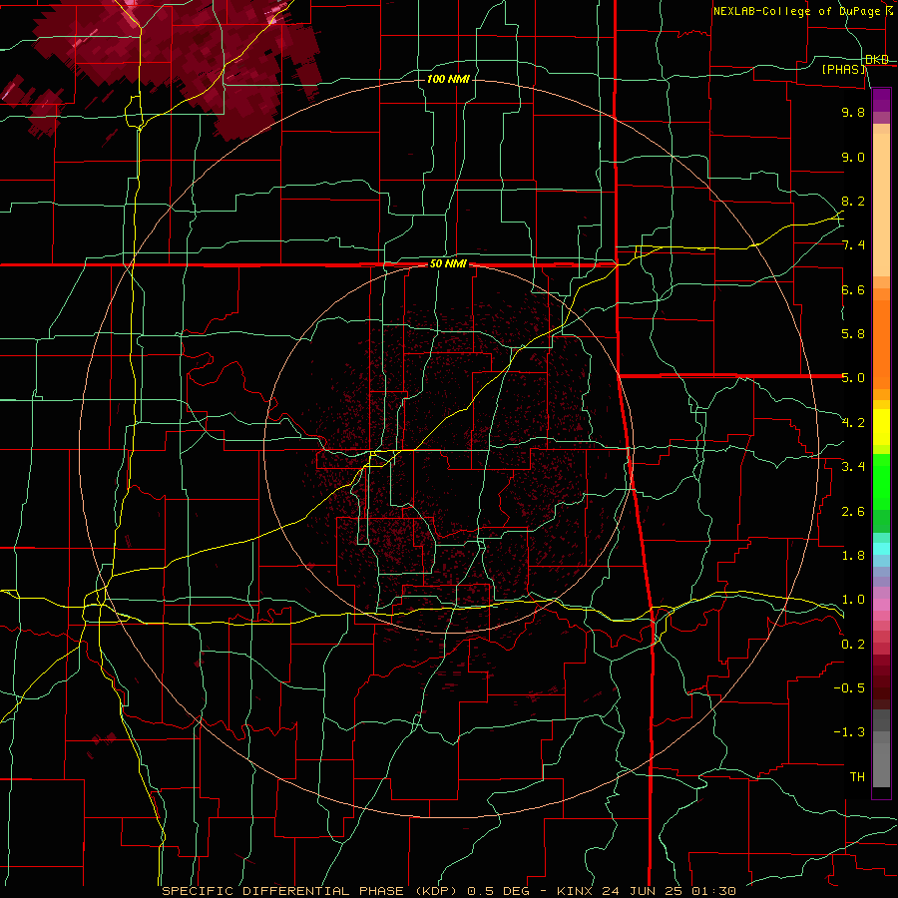This screenshot has width=898, height=898.
Task: Pick the 6.6 scale value
Action: point(853,289)
